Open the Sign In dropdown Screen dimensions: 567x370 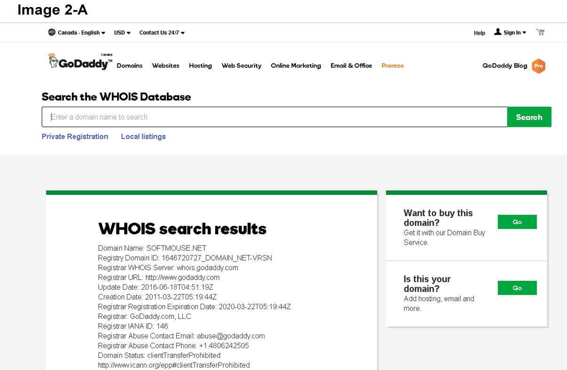[515, 33]
